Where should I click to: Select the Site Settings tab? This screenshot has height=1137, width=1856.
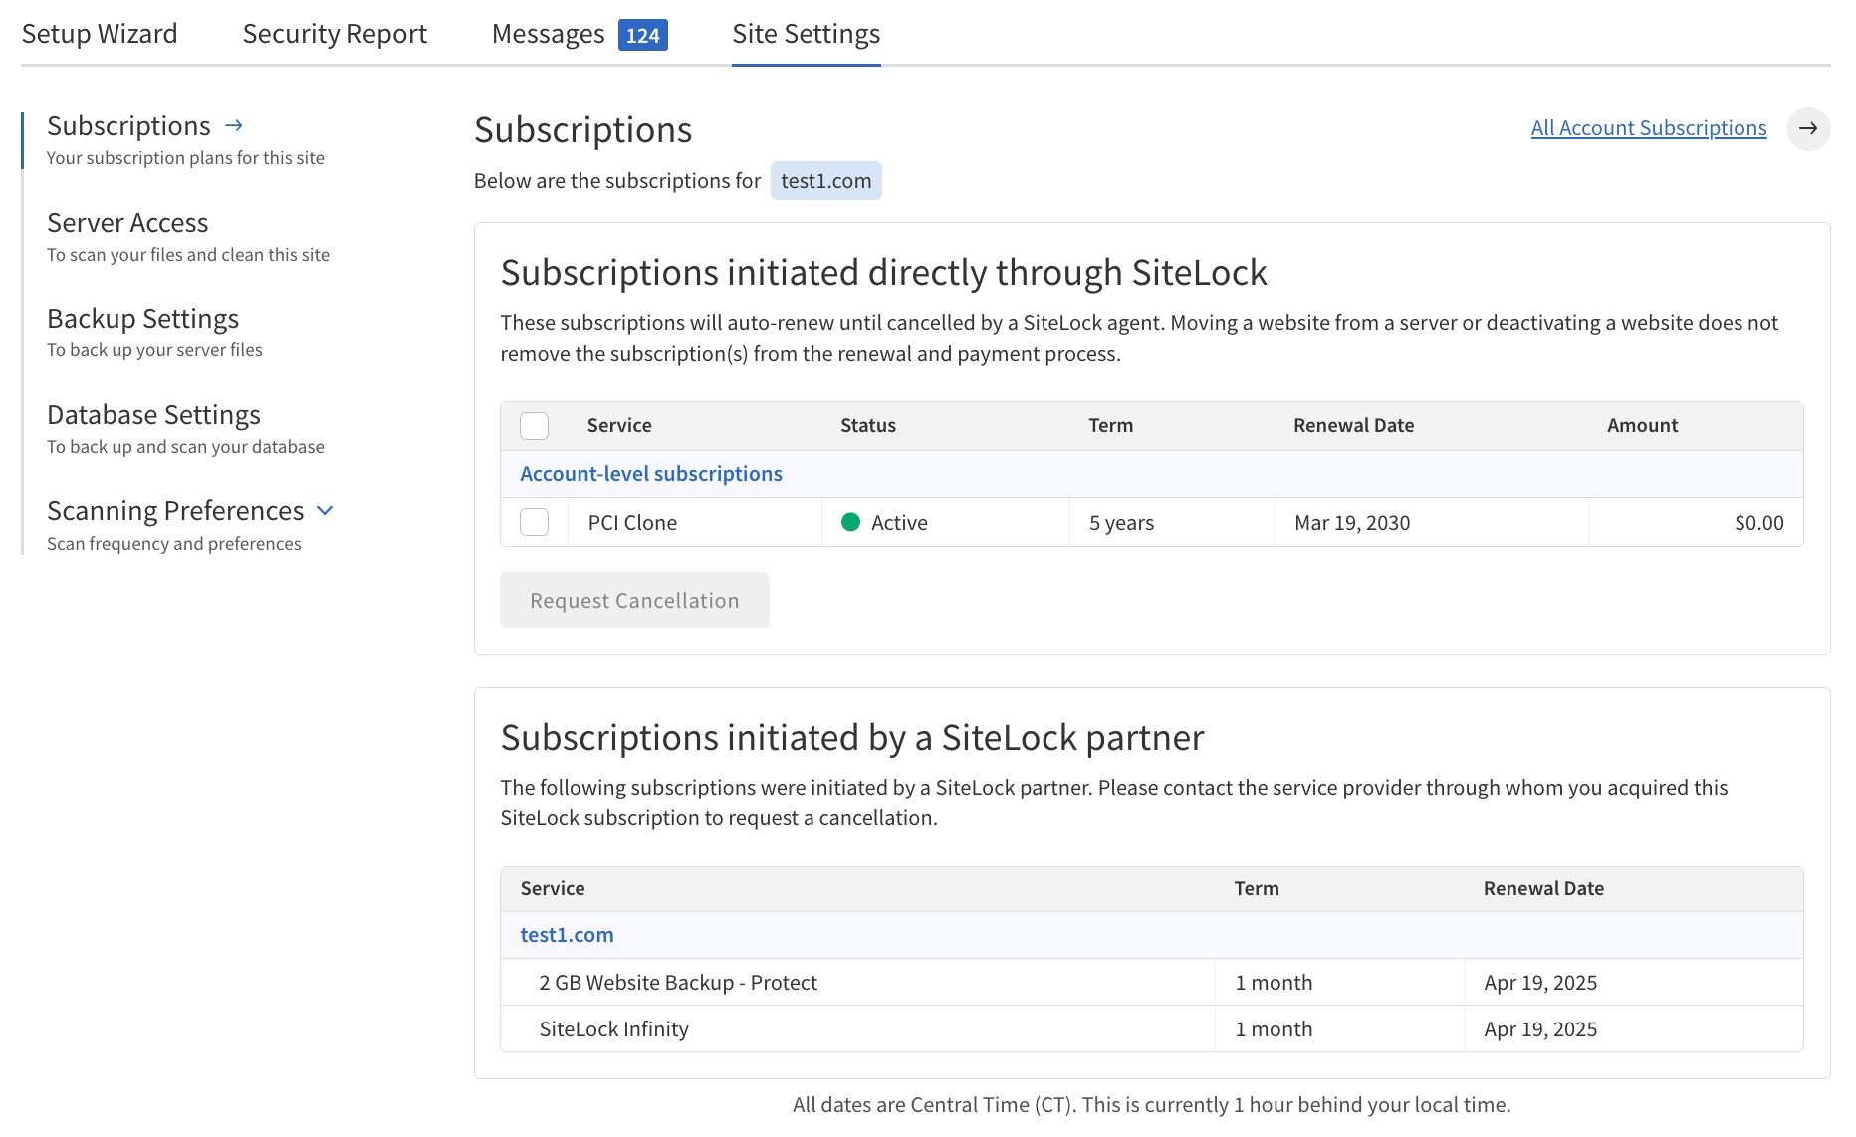(x=807, y=34)
